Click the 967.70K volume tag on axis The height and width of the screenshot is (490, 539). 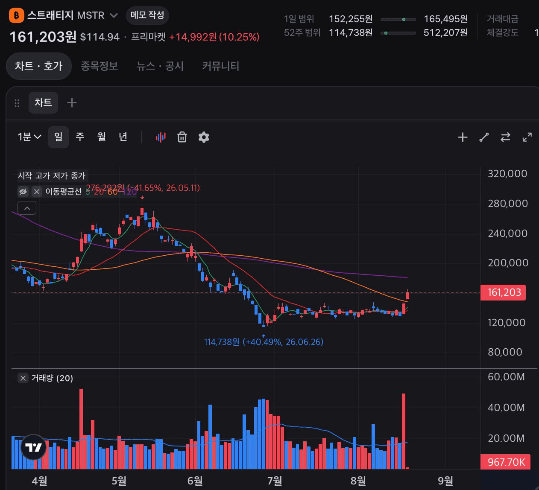point(506,462)
